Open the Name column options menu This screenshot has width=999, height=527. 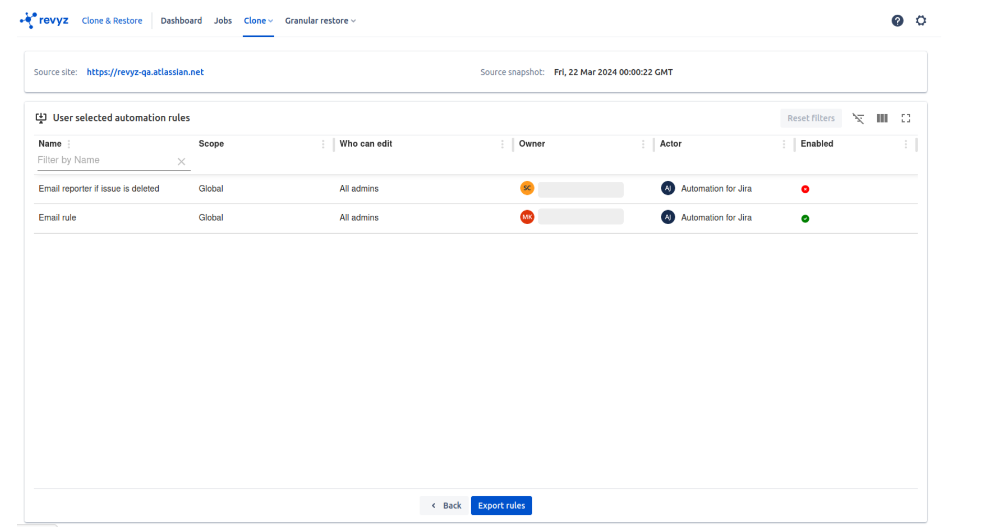(x=69, y=144)
